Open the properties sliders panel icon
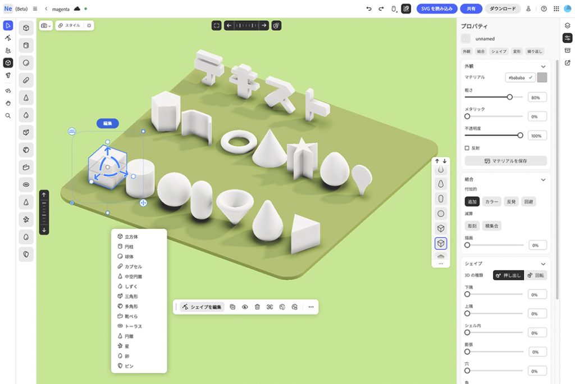Screen dimensions: 575x384 click(567, 38)
